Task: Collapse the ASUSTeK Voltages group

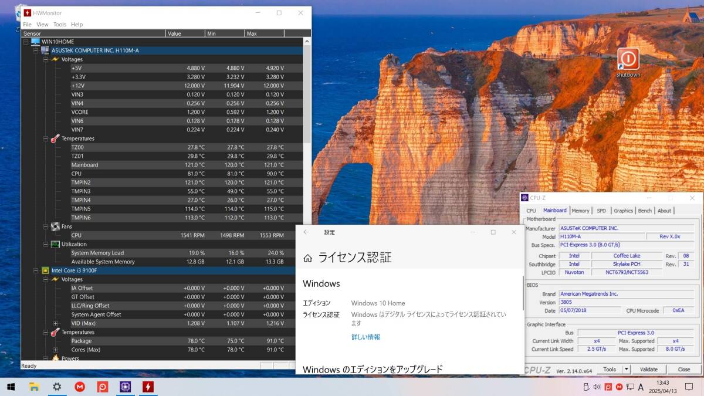Action: 46,59
